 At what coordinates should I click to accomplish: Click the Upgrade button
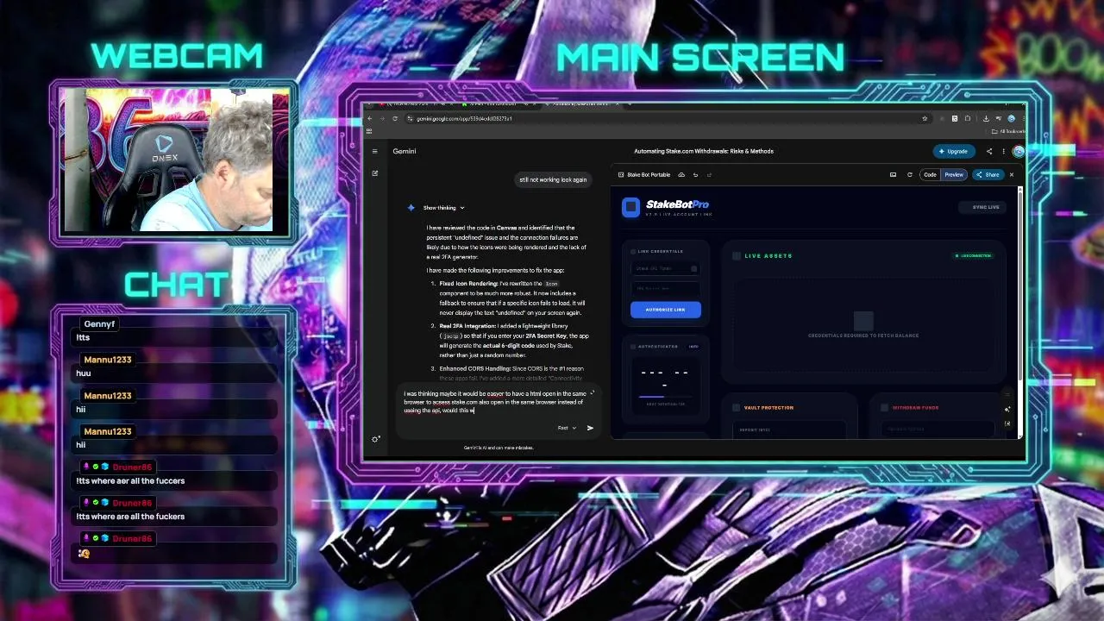pyautogui.click(x=953, y=151)
